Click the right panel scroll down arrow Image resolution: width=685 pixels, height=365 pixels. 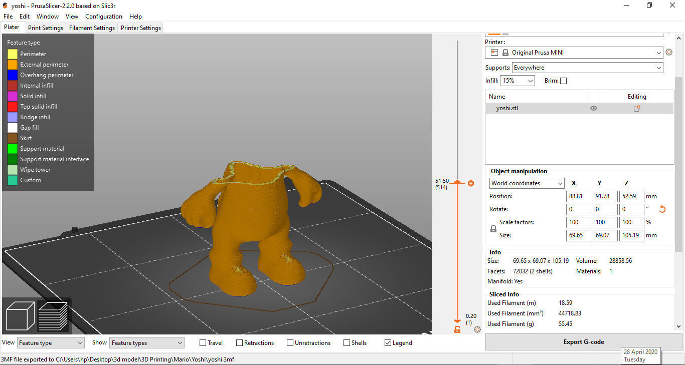[x=679, y=326]
